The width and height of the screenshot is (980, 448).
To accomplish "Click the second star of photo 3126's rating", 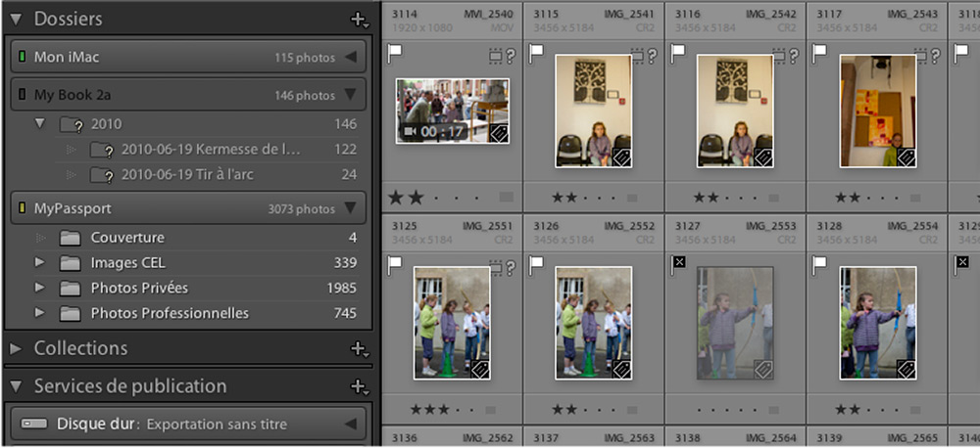I will point(572,410).
